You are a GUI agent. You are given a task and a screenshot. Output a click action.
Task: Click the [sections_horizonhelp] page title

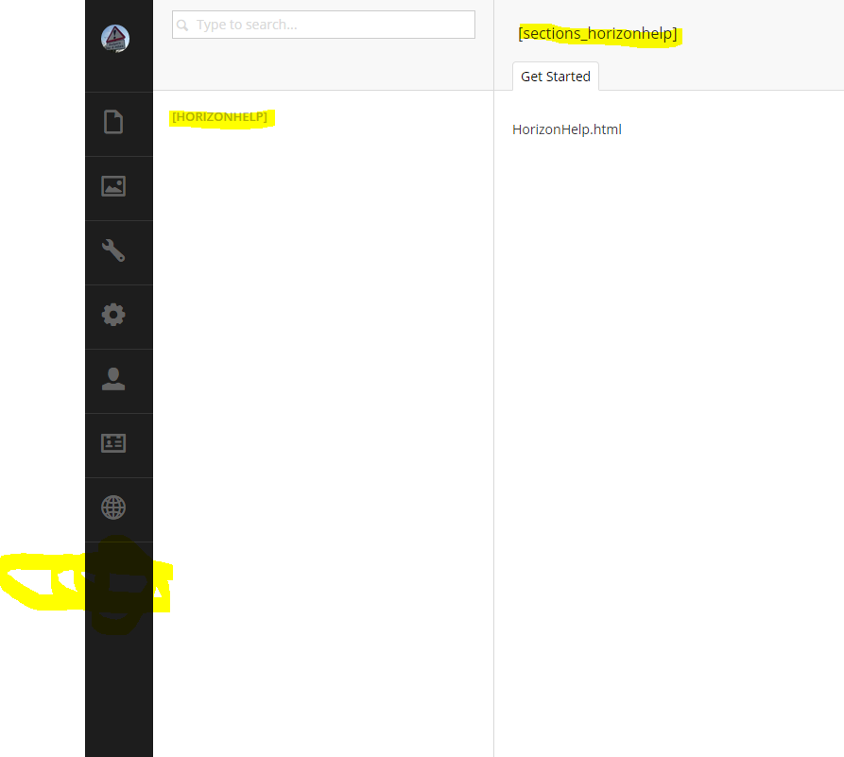coord(597,34)
